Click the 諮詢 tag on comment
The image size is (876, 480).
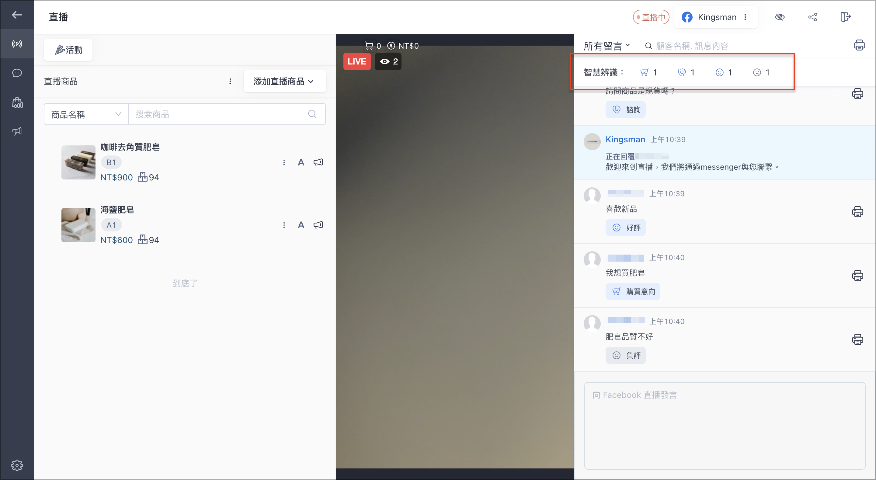coord(625,110)
